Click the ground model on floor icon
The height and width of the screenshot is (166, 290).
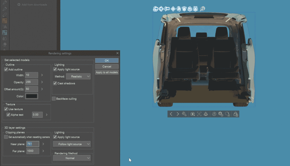[206, 114]
